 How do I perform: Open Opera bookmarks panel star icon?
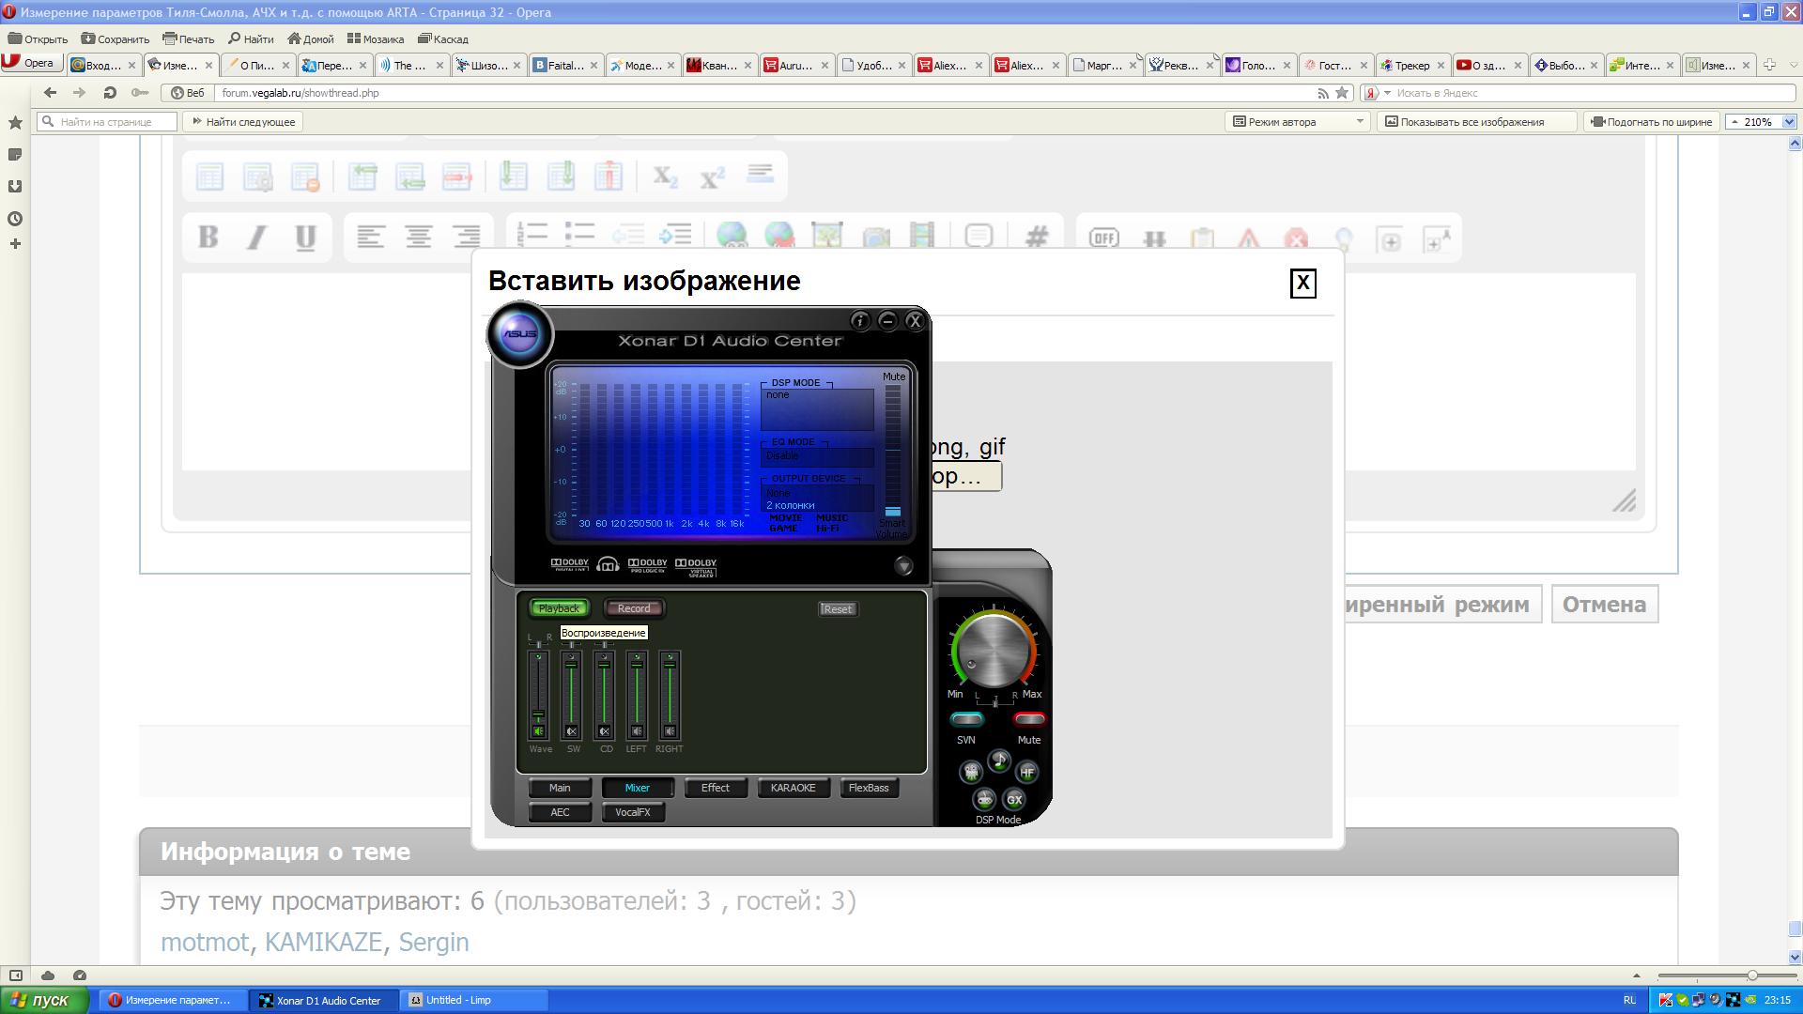click(x=15, y=123)
